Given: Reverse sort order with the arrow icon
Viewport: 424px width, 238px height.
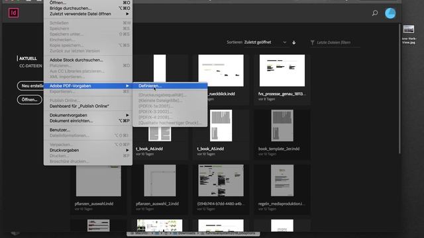Looking at the screenshot, I should point(294,42).
